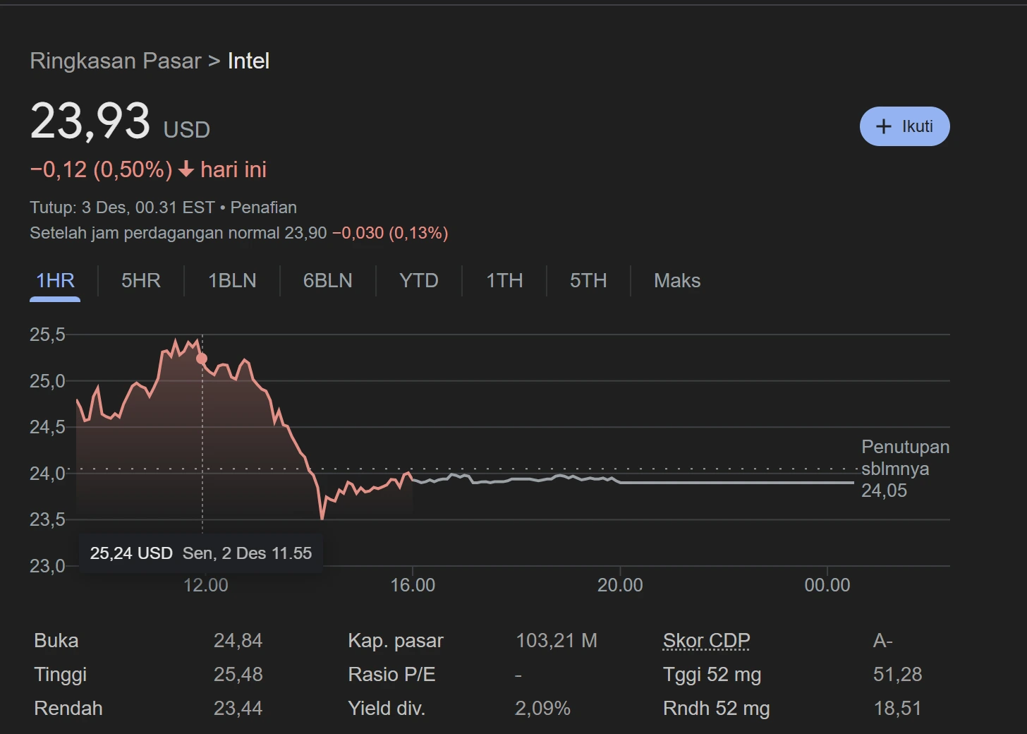Select the 5TH chart range
Screen dimensions: 1027x734
click(x=588, y=281)
